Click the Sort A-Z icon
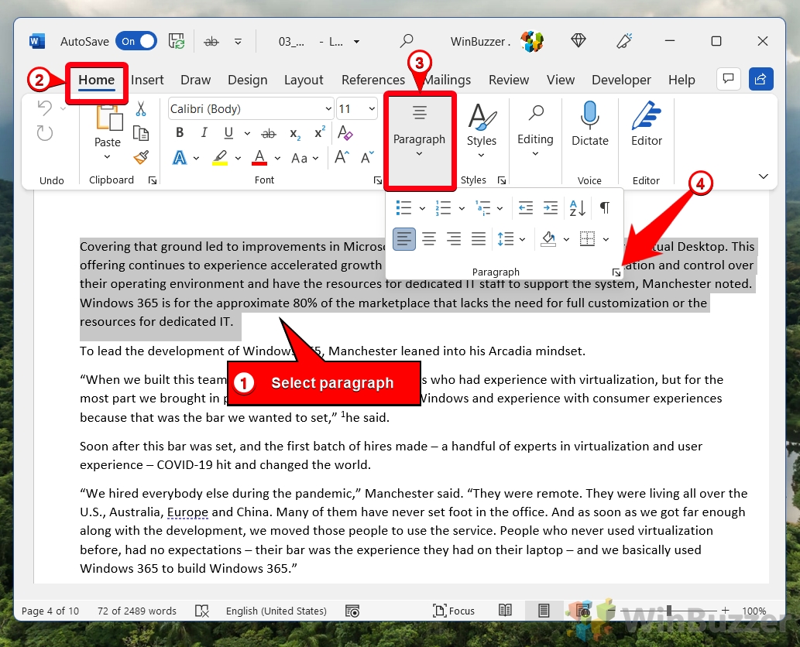The image size is (800, 647). (578, 208)
